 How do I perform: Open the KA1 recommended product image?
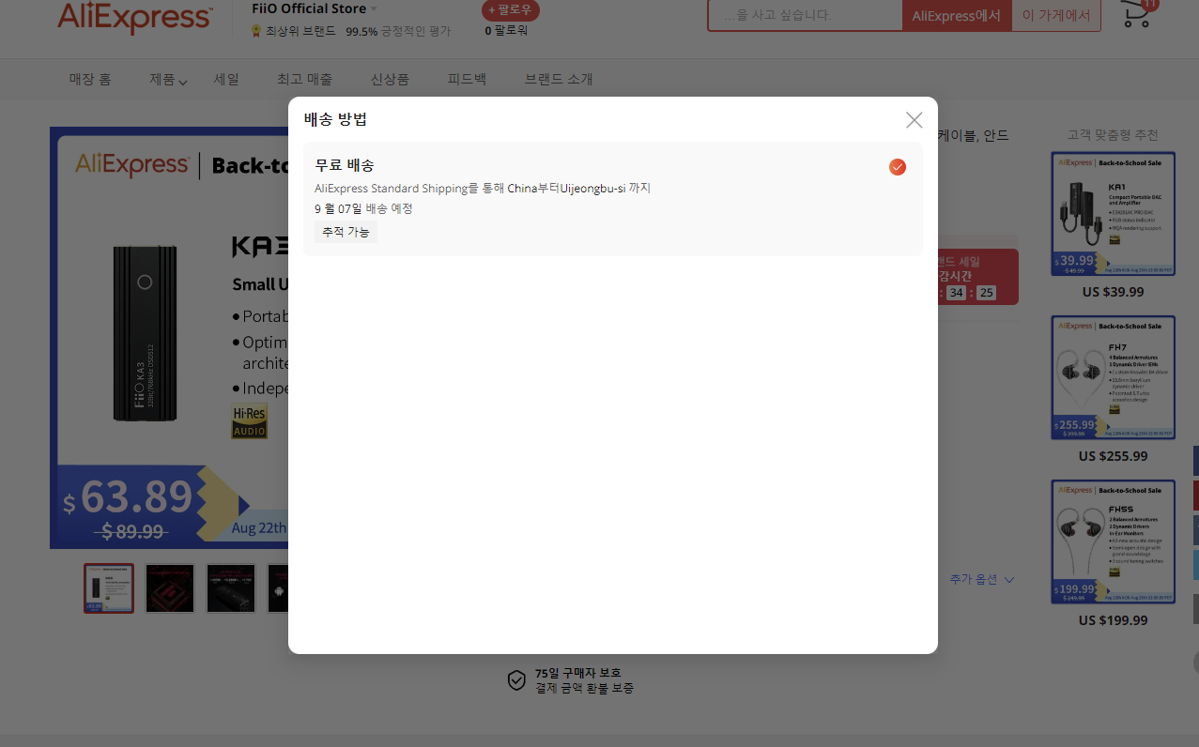pyautogui.click(x=1114, y=214)
